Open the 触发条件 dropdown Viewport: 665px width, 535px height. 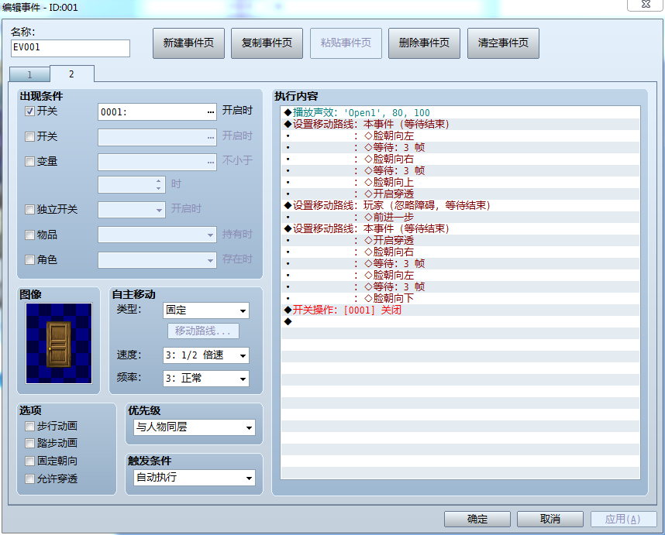click(x=195, y=478)
